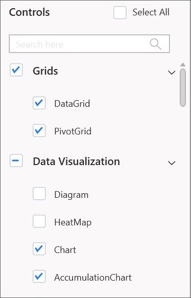Screen dimensions: 191x298
Task: Click the vertical scrollbar thumb
Action: pyautogui.click(x=183, y=88)
